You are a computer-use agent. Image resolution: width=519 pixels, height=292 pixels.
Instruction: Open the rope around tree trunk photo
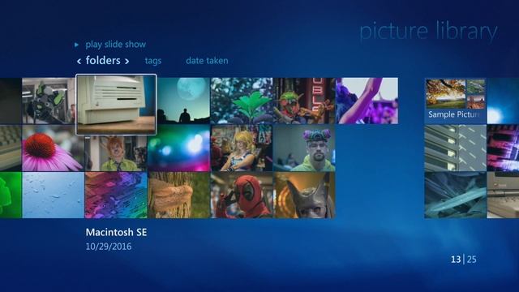[178, 195]
